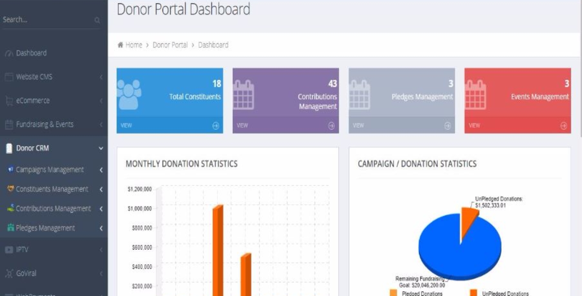Click the Home icon in breadcrumb

pos(120,45)
